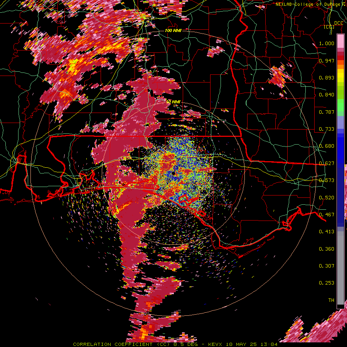347x347 pixels.
Task: Click the 1.000 value on the color scale
Action: tap(327, 43)
